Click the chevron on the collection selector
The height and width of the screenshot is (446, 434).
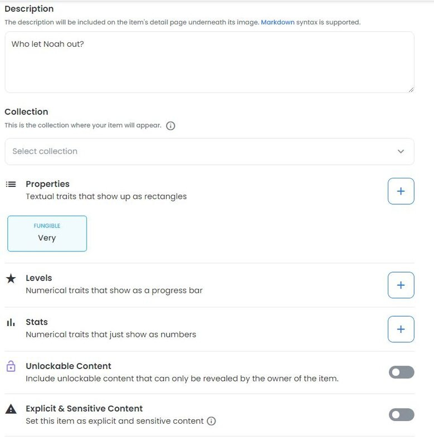pos(400,151)
